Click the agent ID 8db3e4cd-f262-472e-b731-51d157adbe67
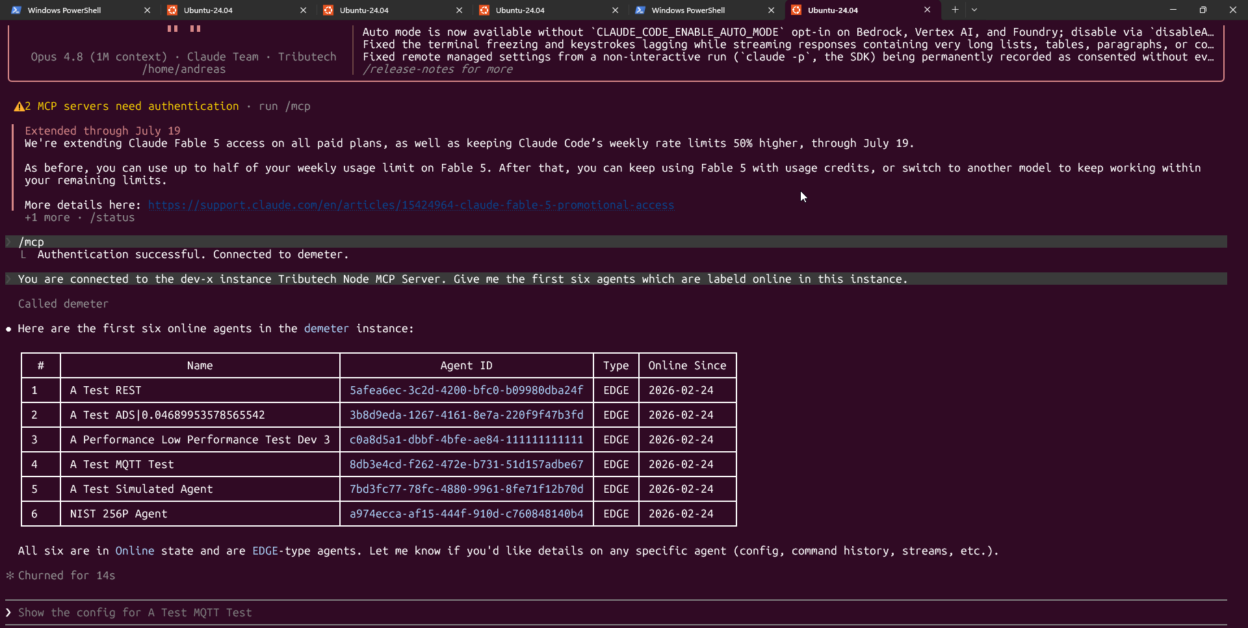Image resolution: width=1248 pixels, height=628 pixels. pos(466,464)
